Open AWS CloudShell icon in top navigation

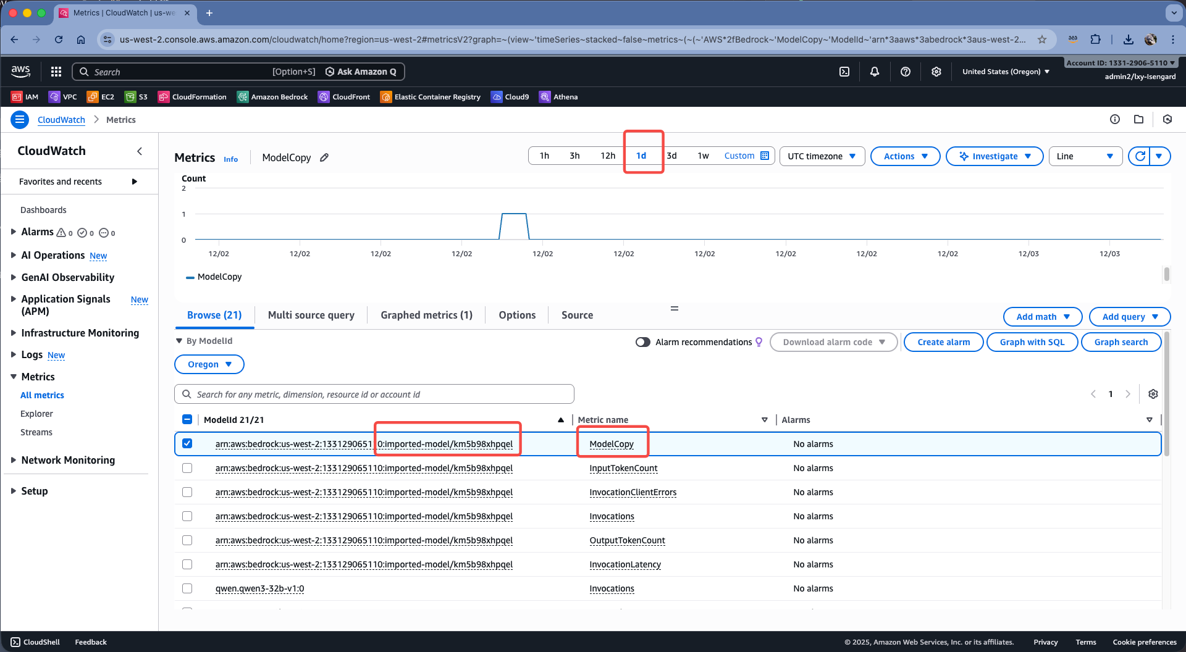(x=844, y=72)
